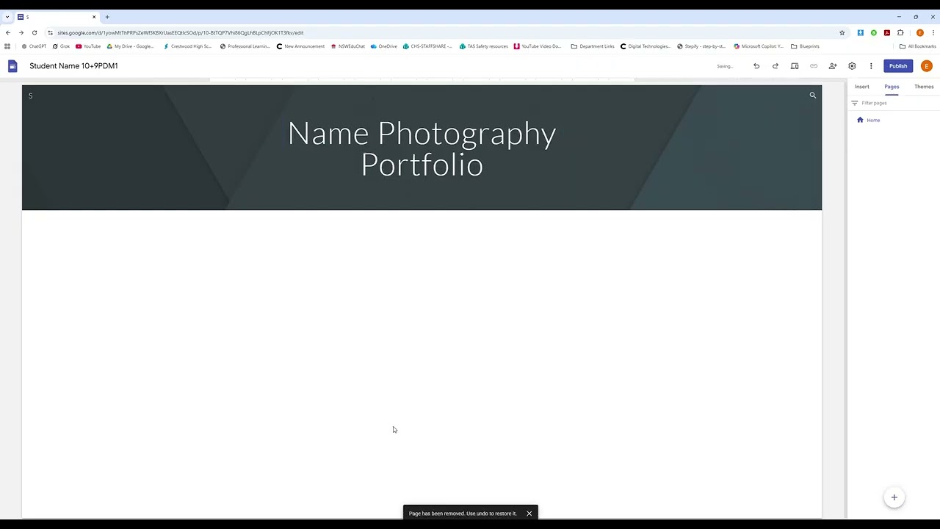Open the Department Links bookmark folder
940x529 pixels.
[593, 46]
